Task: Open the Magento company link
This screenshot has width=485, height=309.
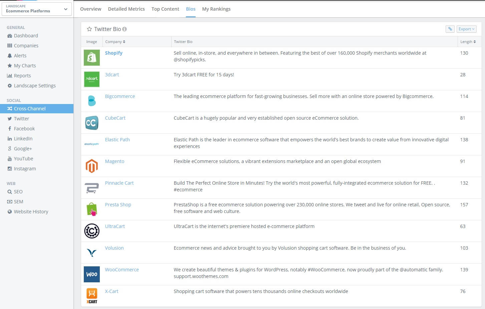Action: click(114, 161)
